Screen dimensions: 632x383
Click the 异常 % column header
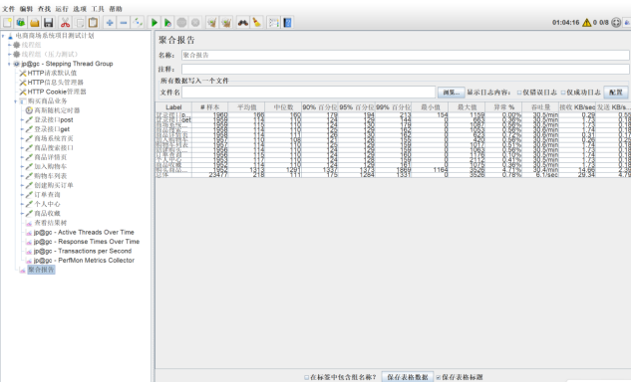pos(503,107)
